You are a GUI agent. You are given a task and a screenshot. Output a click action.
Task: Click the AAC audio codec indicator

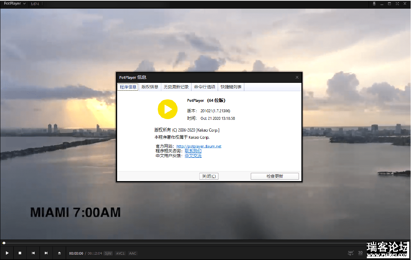[x=133, y=253]
